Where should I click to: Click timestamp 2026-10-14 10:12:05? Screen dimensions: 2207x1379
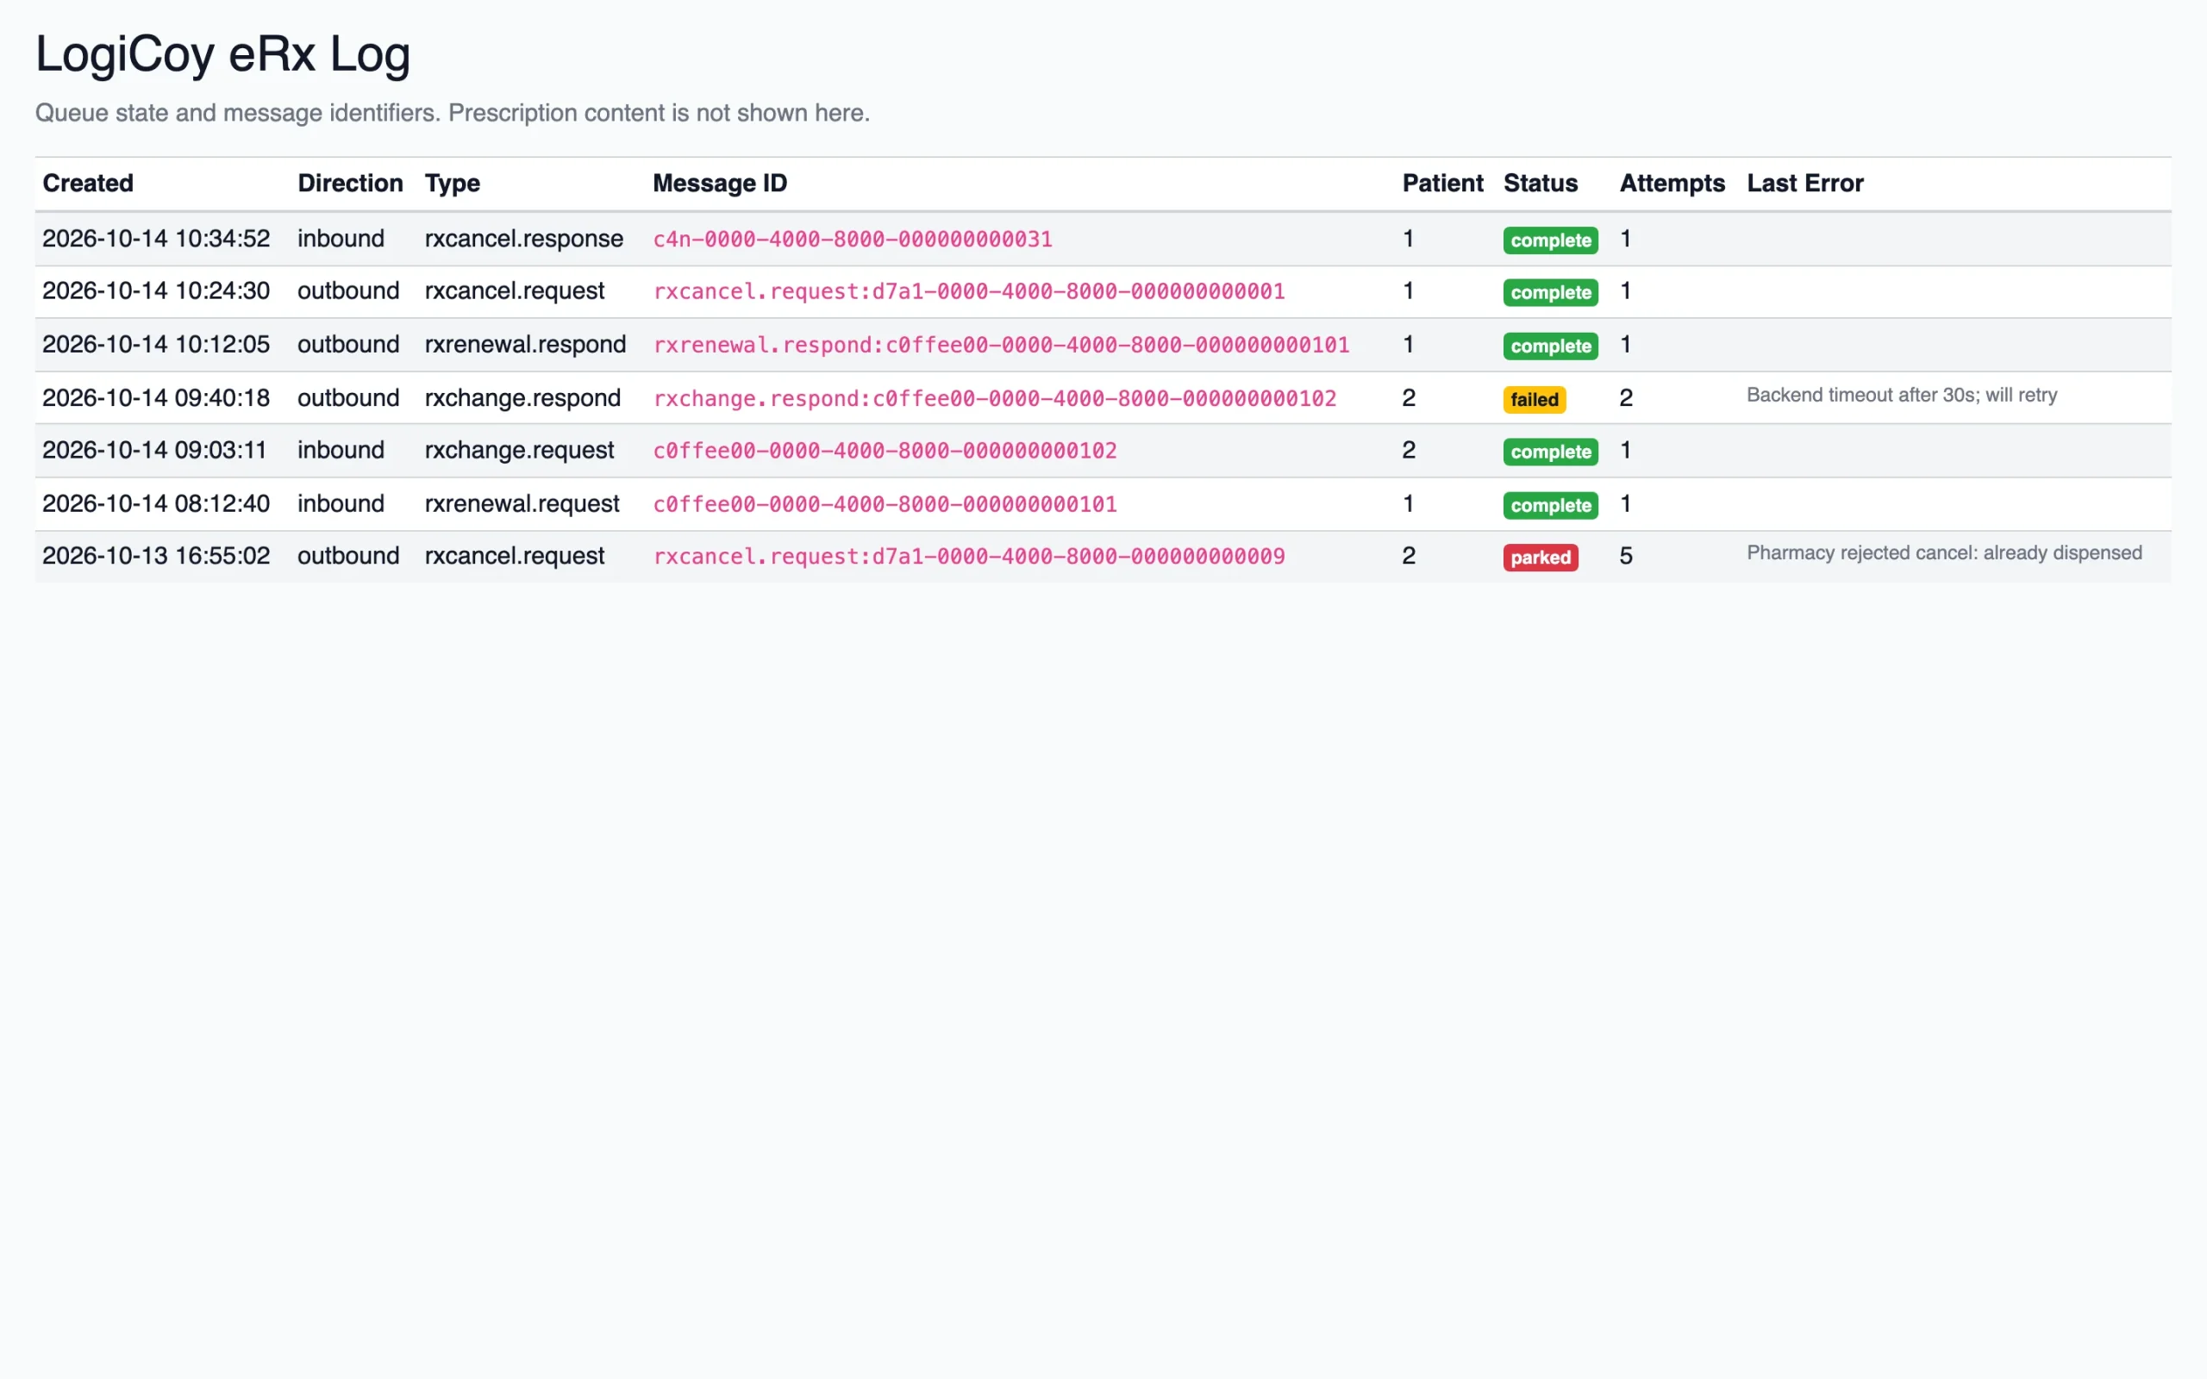coord(156,345)
